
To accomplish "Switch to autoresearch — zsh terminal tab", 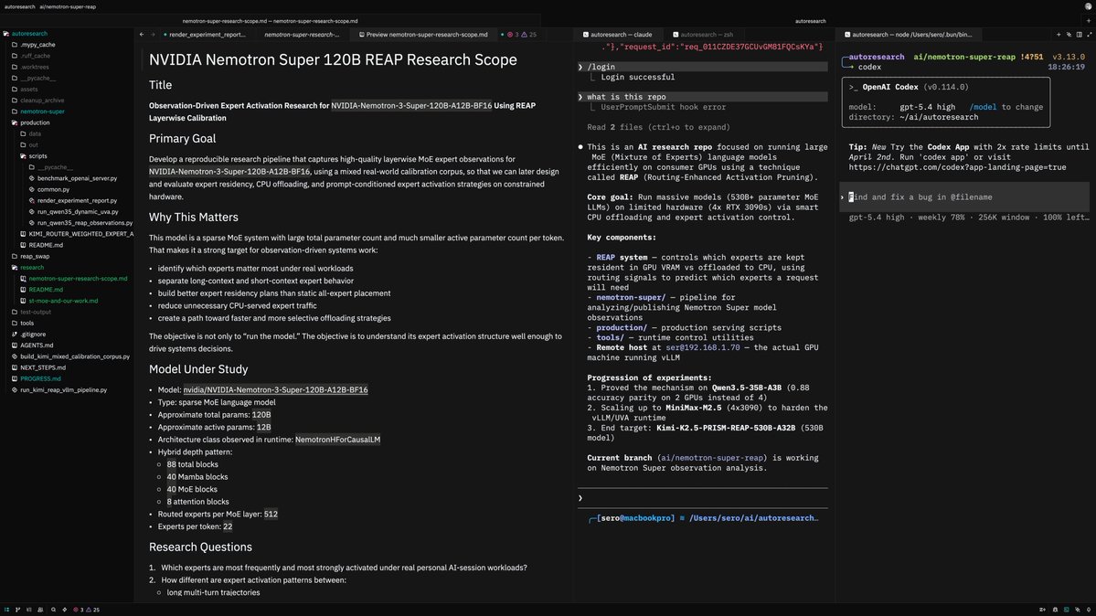I will [x=703, y=34].
